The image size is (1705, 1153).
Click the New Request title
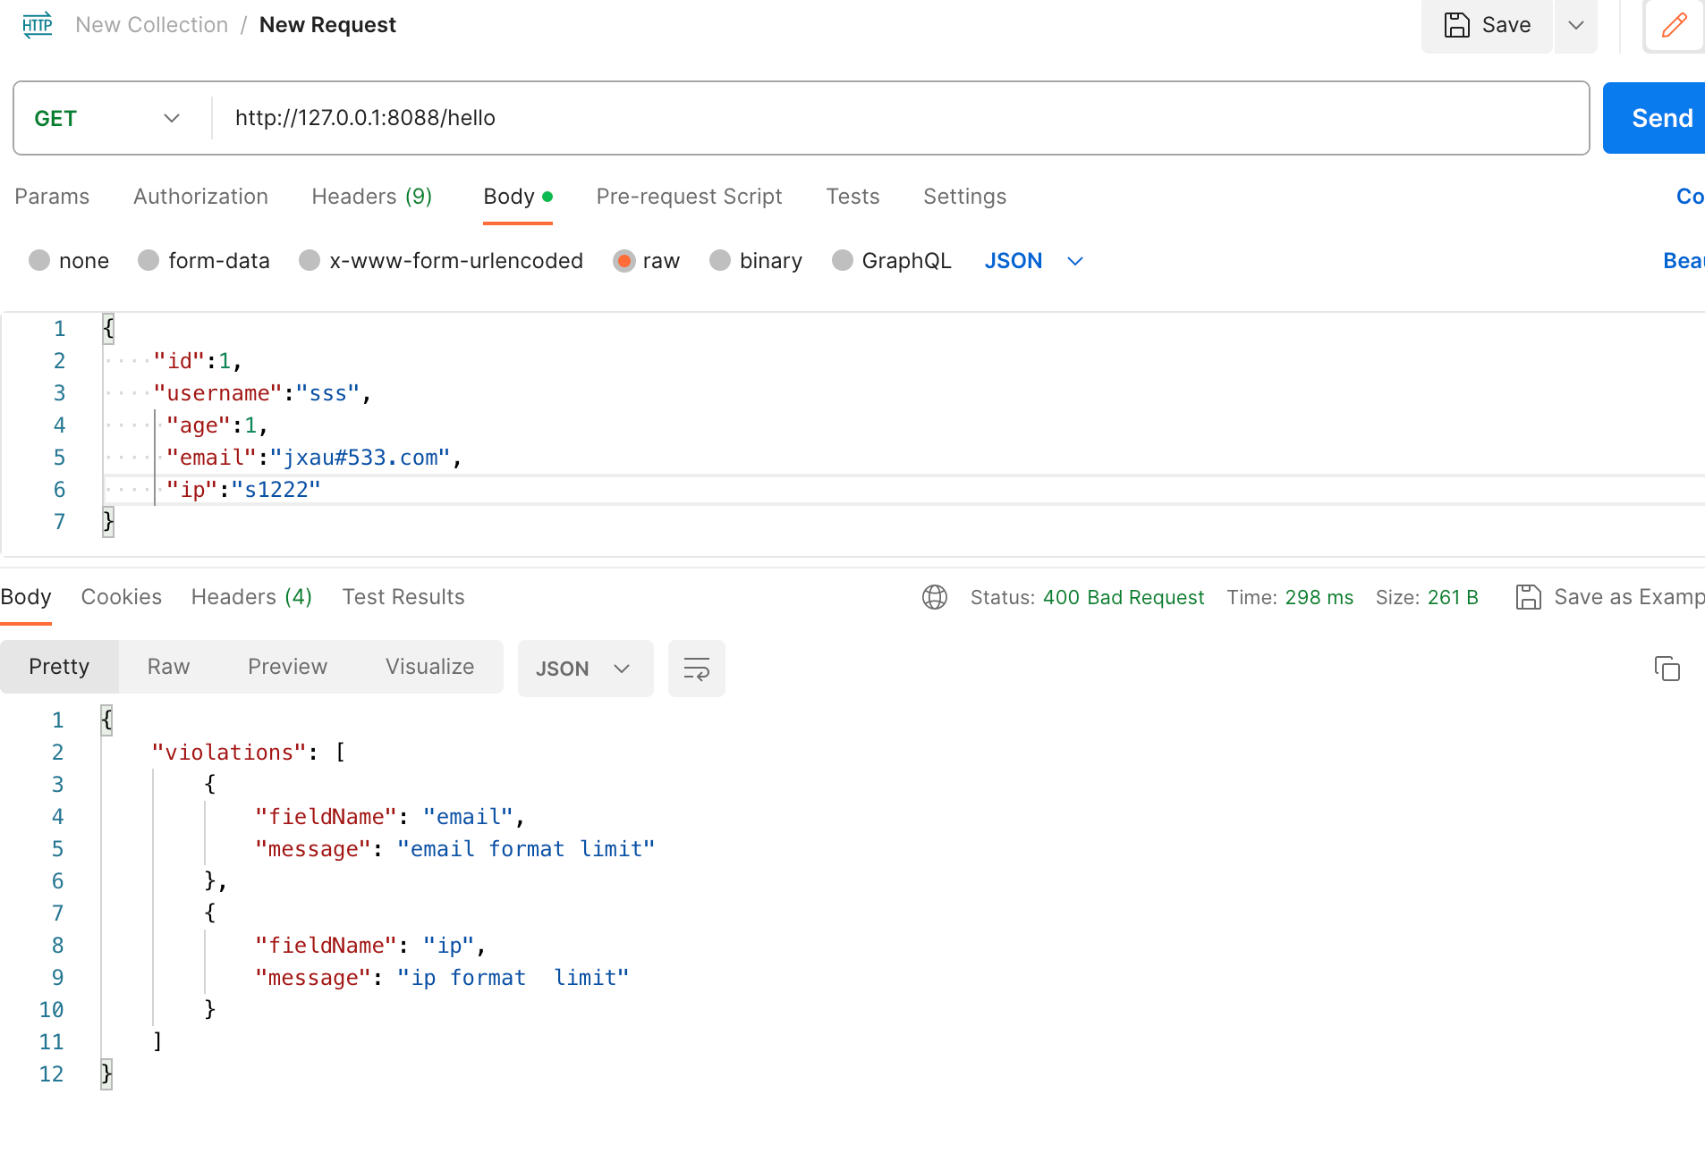coord(327,25)
